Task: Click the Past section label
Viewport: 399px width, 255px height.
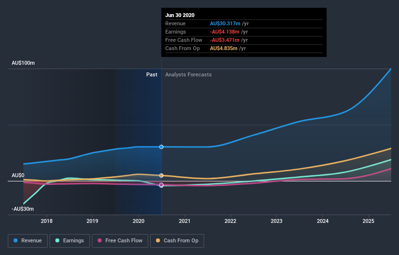Action: click(x=152, y=74)
